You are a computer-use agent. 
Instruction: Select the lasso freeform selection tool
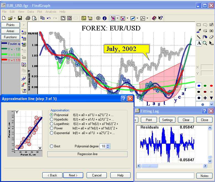tap(205, 25)
